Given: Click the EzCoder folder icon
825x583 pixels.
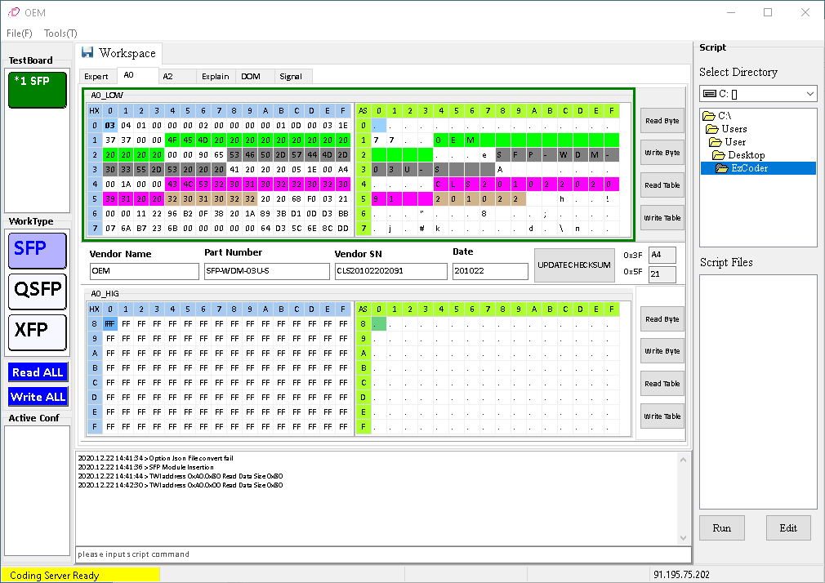Looking at the screenshot, I should pyautogui.click(x=721, y=168).
